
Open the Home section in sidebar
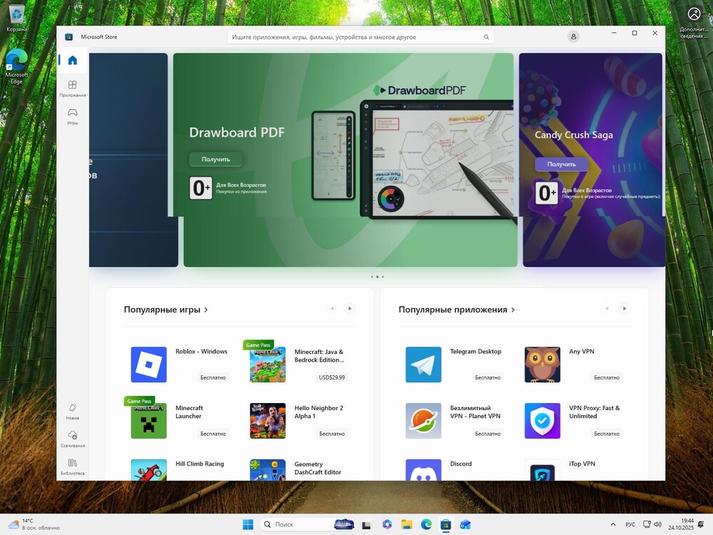[72, 61]
